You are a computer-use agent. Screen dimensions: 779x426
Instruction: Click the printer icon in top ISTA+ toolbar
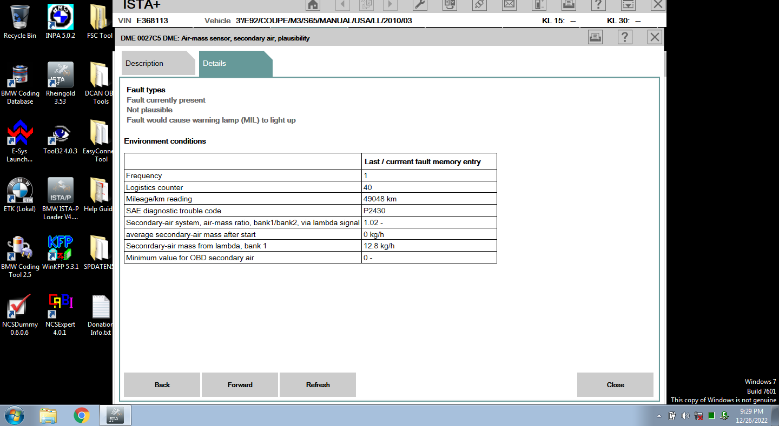point(569,5)
